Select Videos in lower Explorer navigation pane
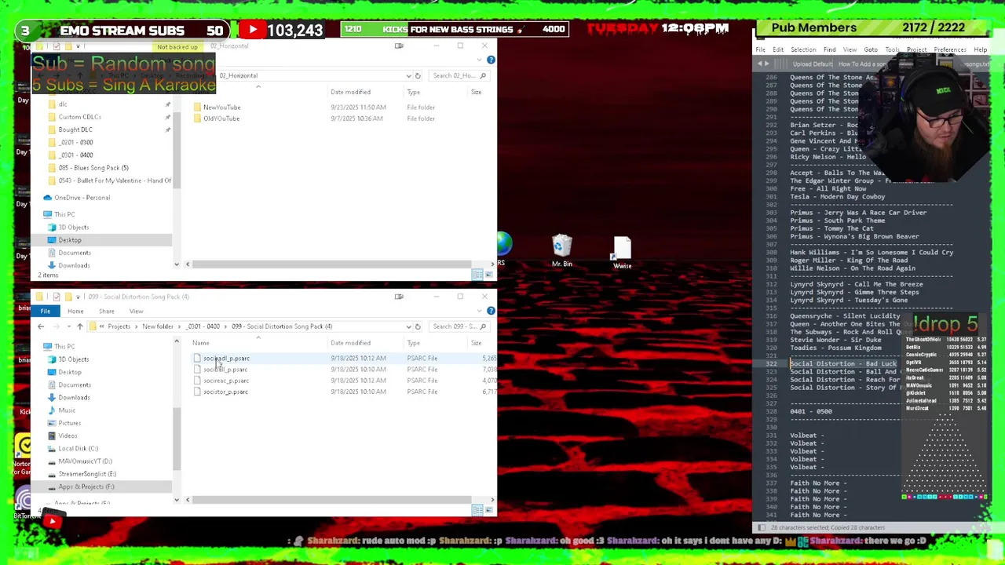The image size is (1005, 565). click(x=68, y=436)
